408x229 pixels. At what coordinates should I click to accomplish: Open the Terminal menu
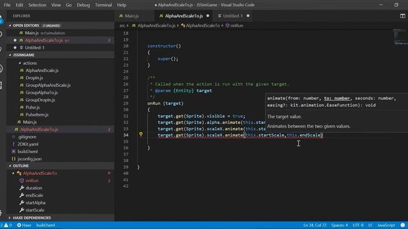(103, 5)
